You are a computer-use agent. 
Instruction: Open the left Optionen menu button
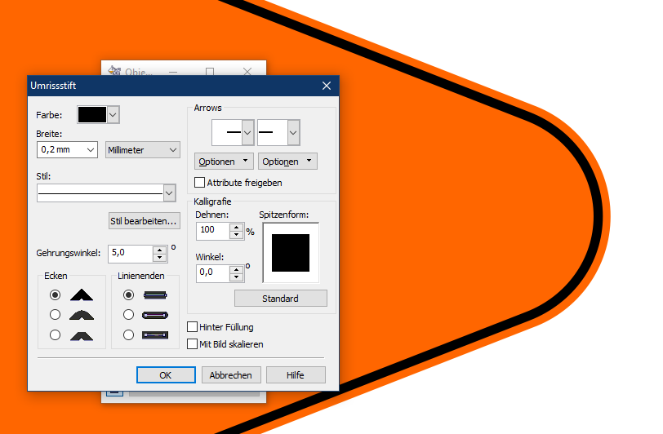click(x=224, y=161)
